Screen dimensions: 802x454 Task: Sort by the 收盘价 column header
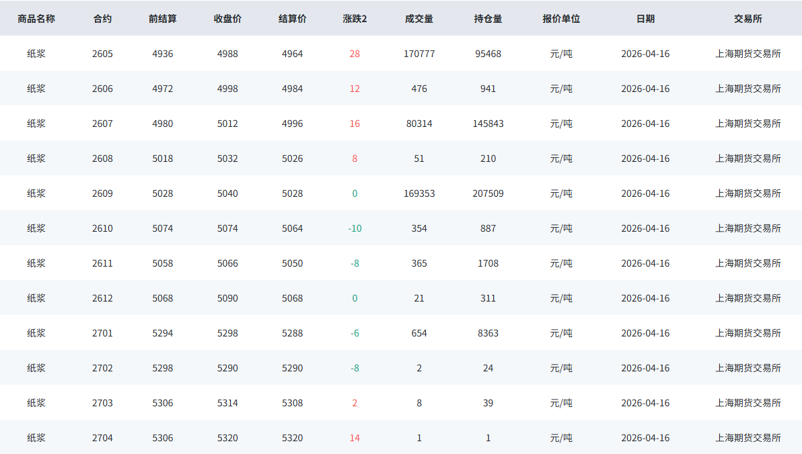(x=227, y=19)
